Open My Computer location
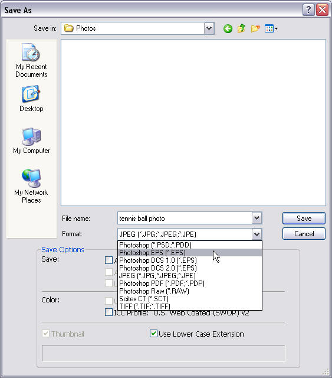This screenshot has width=332, height=378. tap(31, 141)
